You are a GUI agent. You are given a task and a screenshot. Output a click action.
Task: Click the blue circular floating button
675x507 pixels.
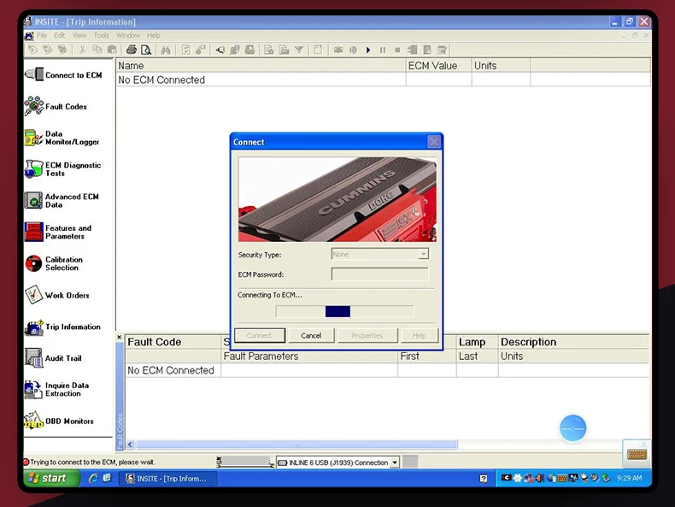[572, 428]
